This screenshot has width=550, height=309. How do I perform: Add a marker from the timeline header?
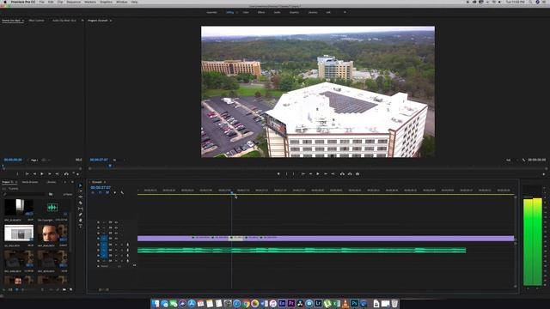tap(114, 192)
